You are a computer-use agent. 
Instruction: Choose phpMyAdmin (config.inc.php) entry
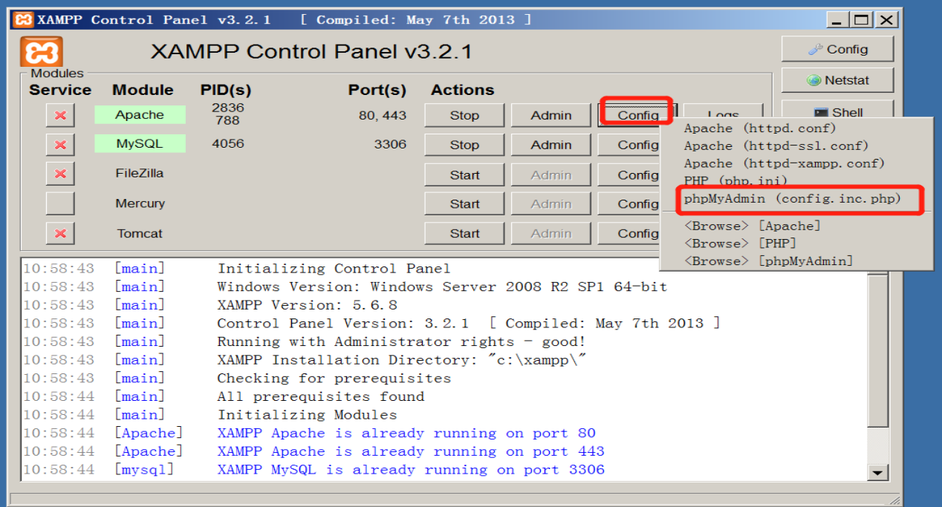792,199
